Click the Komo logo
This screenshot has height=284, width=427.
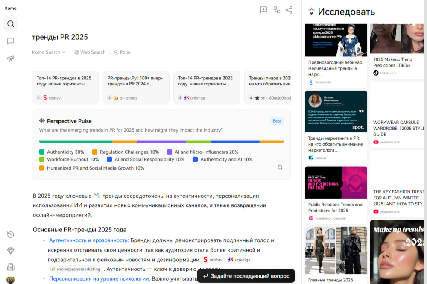click(x=11, y=9)
